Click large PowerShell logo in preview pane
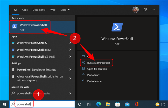The image size is (168, 108). [x=117, y=27]
